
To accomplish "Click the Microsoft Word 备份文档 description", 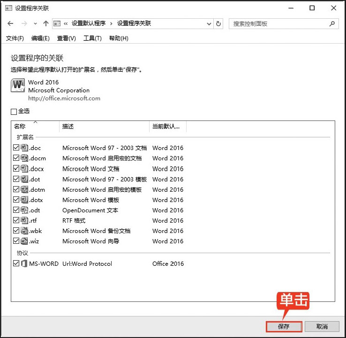I will 97,231.
